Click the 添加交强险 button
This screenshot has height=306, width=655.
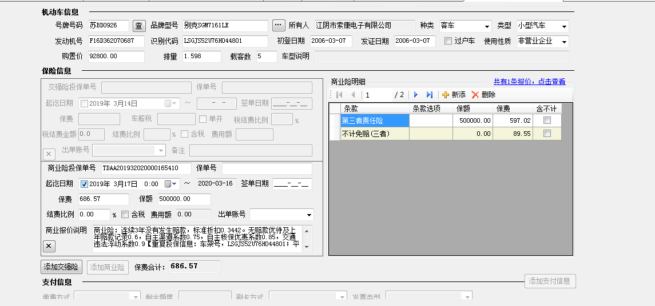[x=61, y=267]
